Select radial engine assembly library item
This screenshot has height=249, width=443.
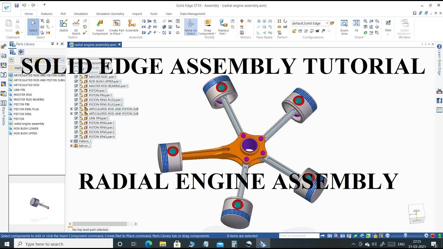tap(29, 124)
